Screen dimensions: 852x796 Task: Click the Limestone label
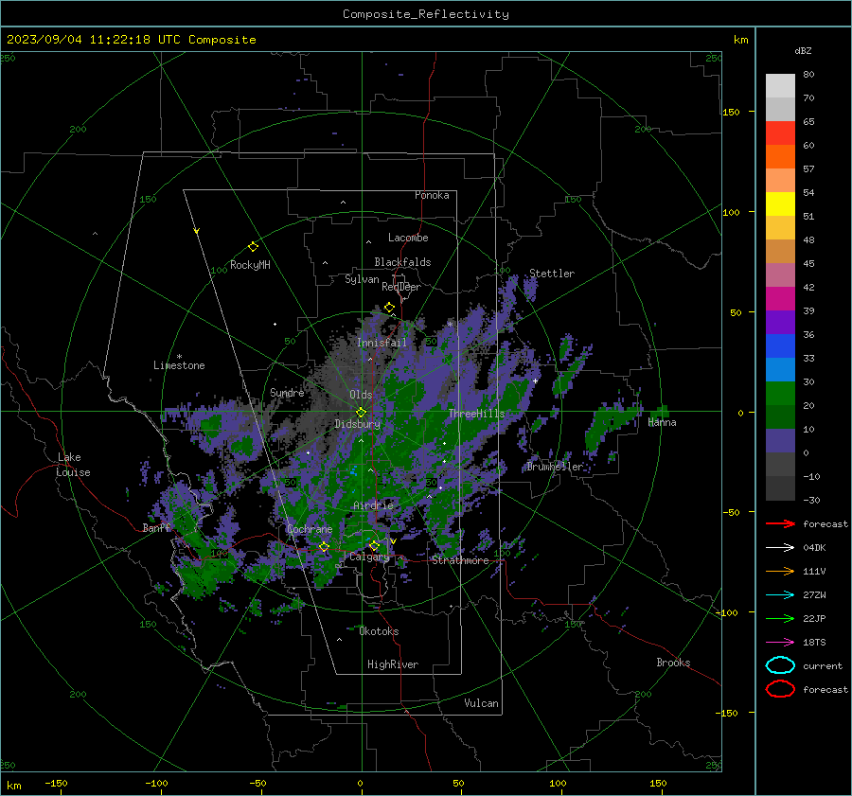click(179, 365)
